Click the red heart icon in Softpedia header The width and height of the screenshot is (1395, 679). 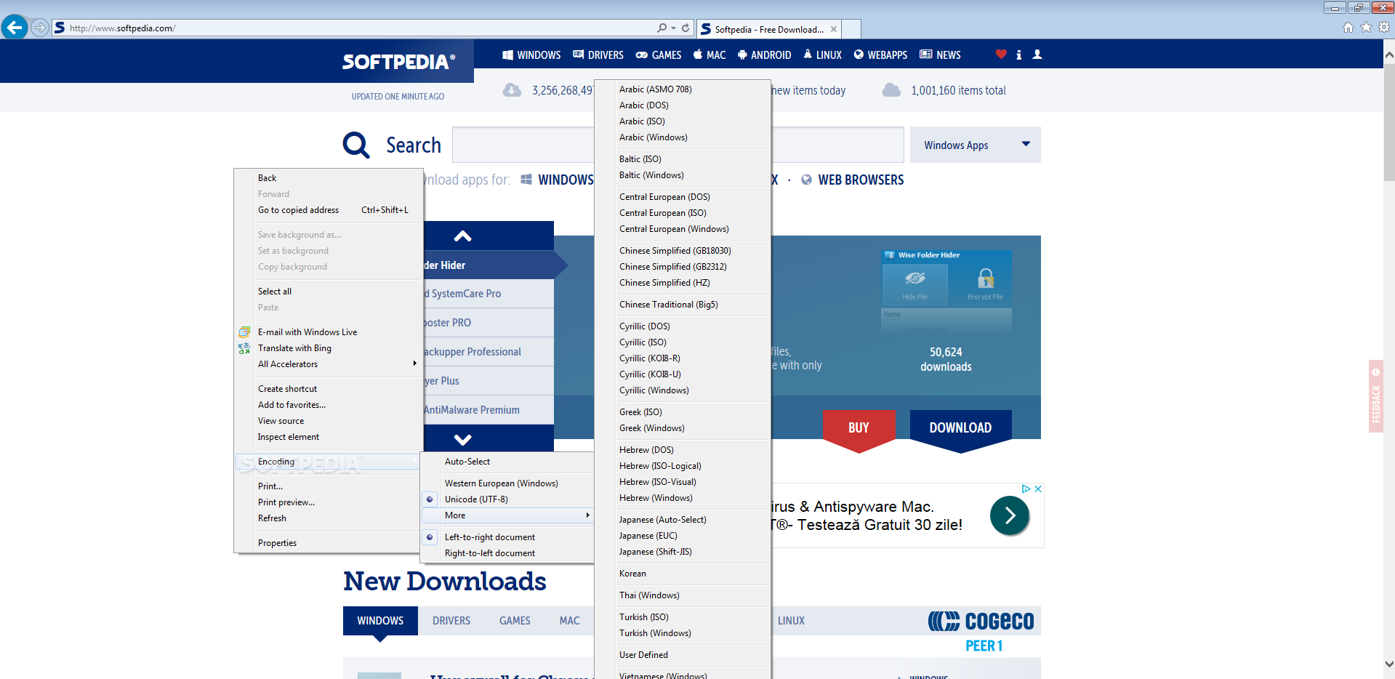tap(1001, 54)
